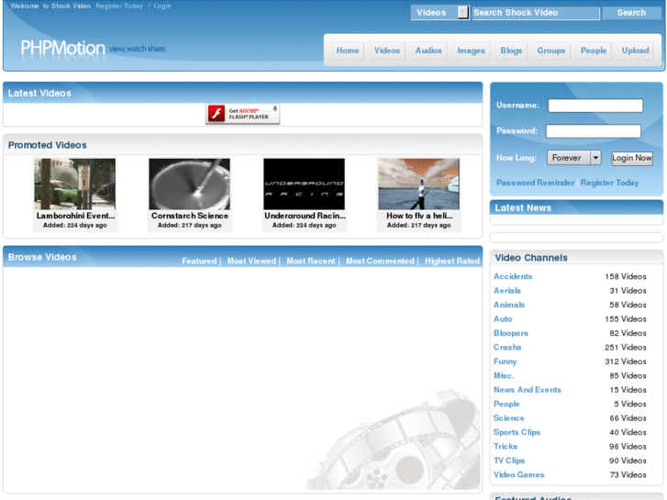Click the '312 Videos' count text
This screenshot has height=500, width=667.
tap(626, 361)
